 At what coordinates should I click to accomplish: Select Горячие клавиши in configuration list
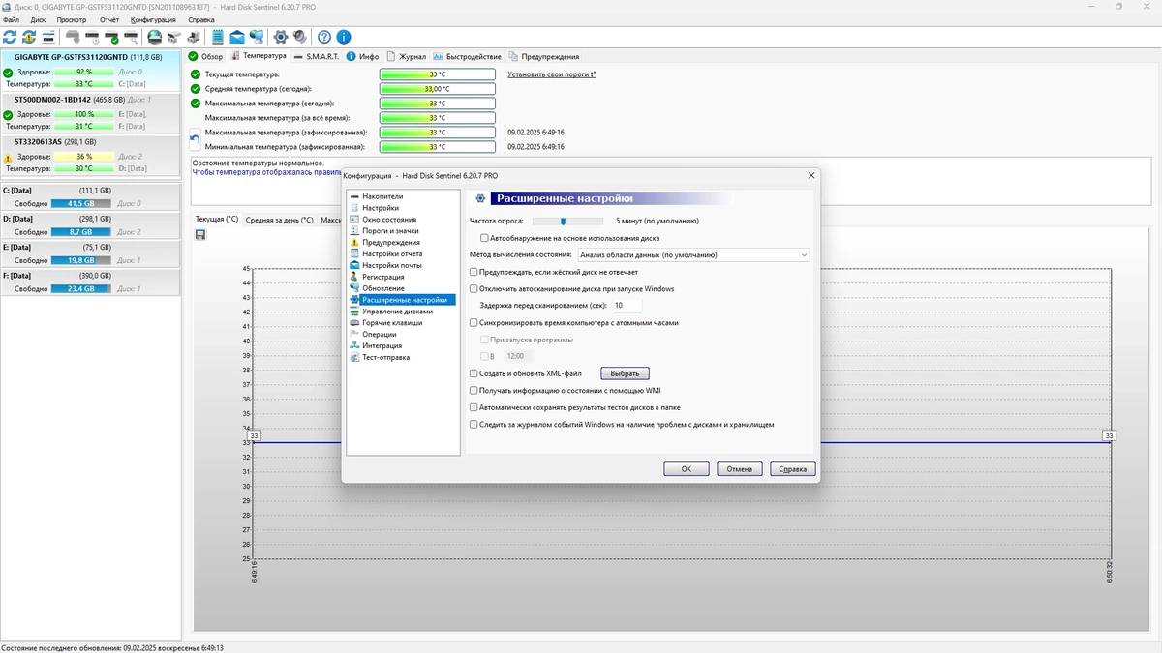pyautogui.click(x=392, y=323)
